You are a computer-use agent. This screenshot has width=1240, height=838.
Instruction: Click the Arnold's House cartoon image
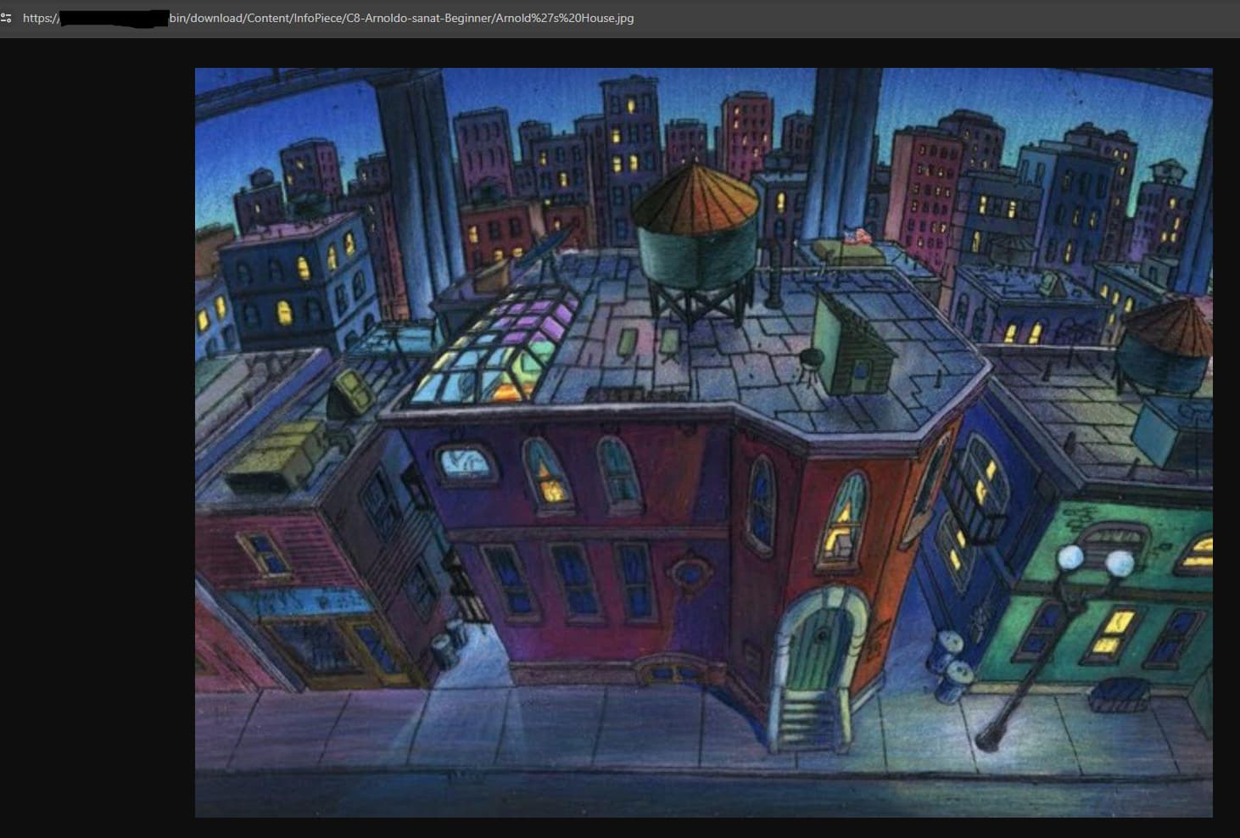coord(703,443)
